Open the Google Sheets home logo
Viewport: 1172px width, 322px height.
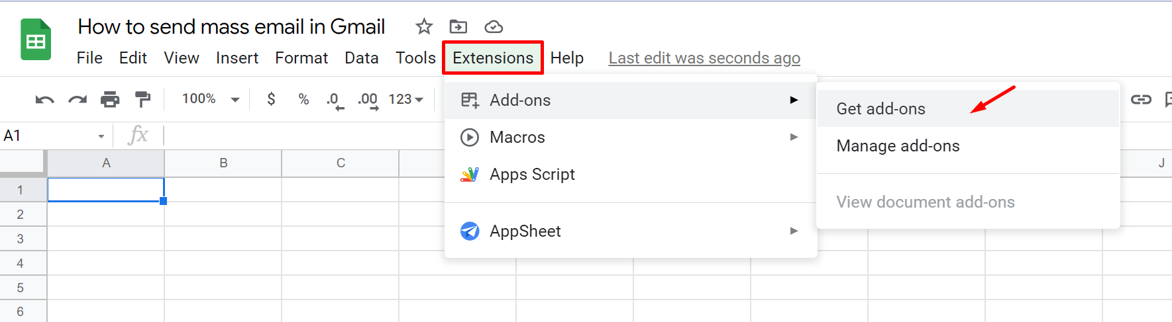click(x=36, y=40)
